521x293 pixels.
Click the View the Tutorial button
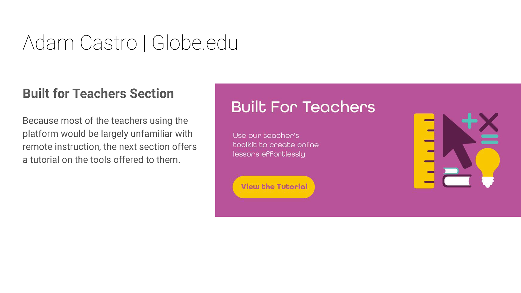pos(274,187)
